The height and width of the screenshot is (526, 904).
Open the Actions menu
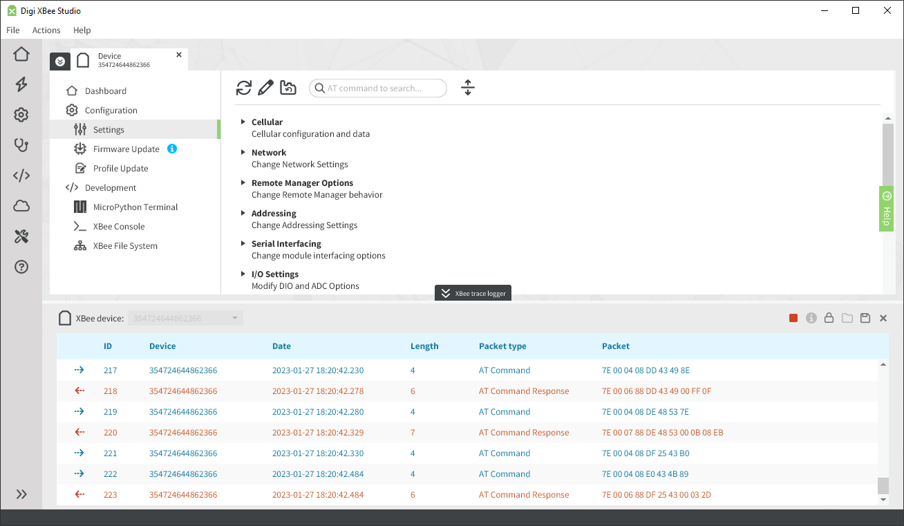click(46, 30)
